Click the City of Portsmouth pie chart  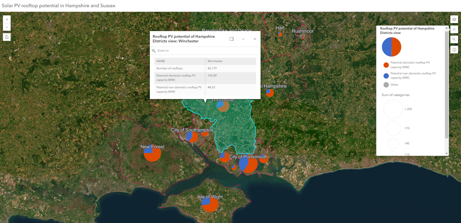[x=248, y=164]
